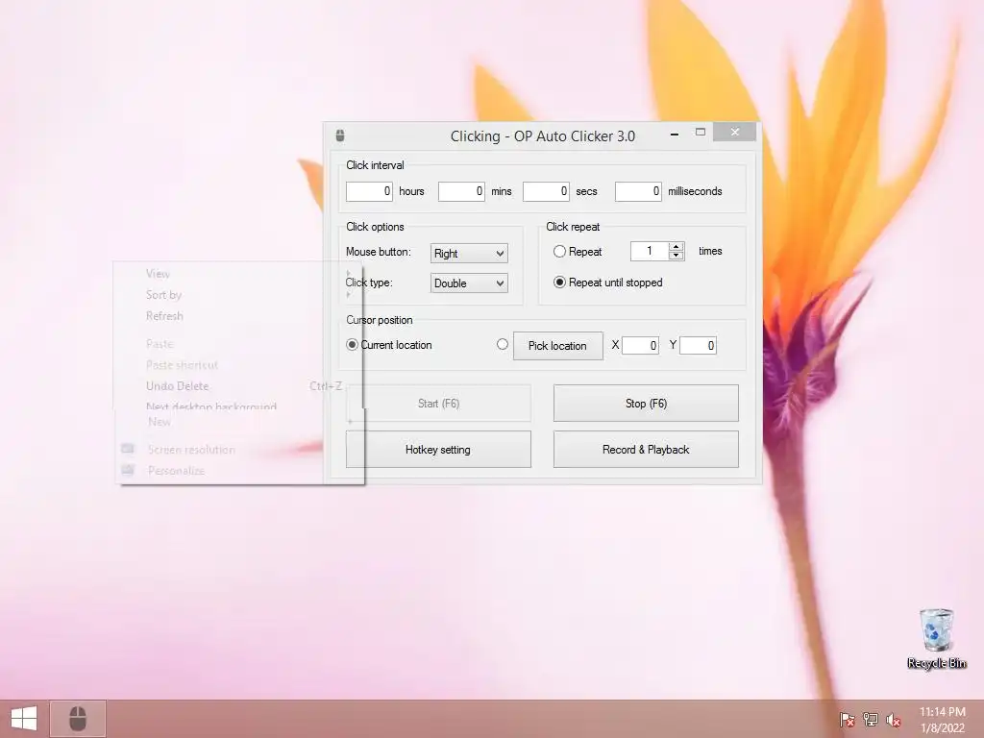
Task: Click the Cursor position group label
Action: [x=379, y=320]
